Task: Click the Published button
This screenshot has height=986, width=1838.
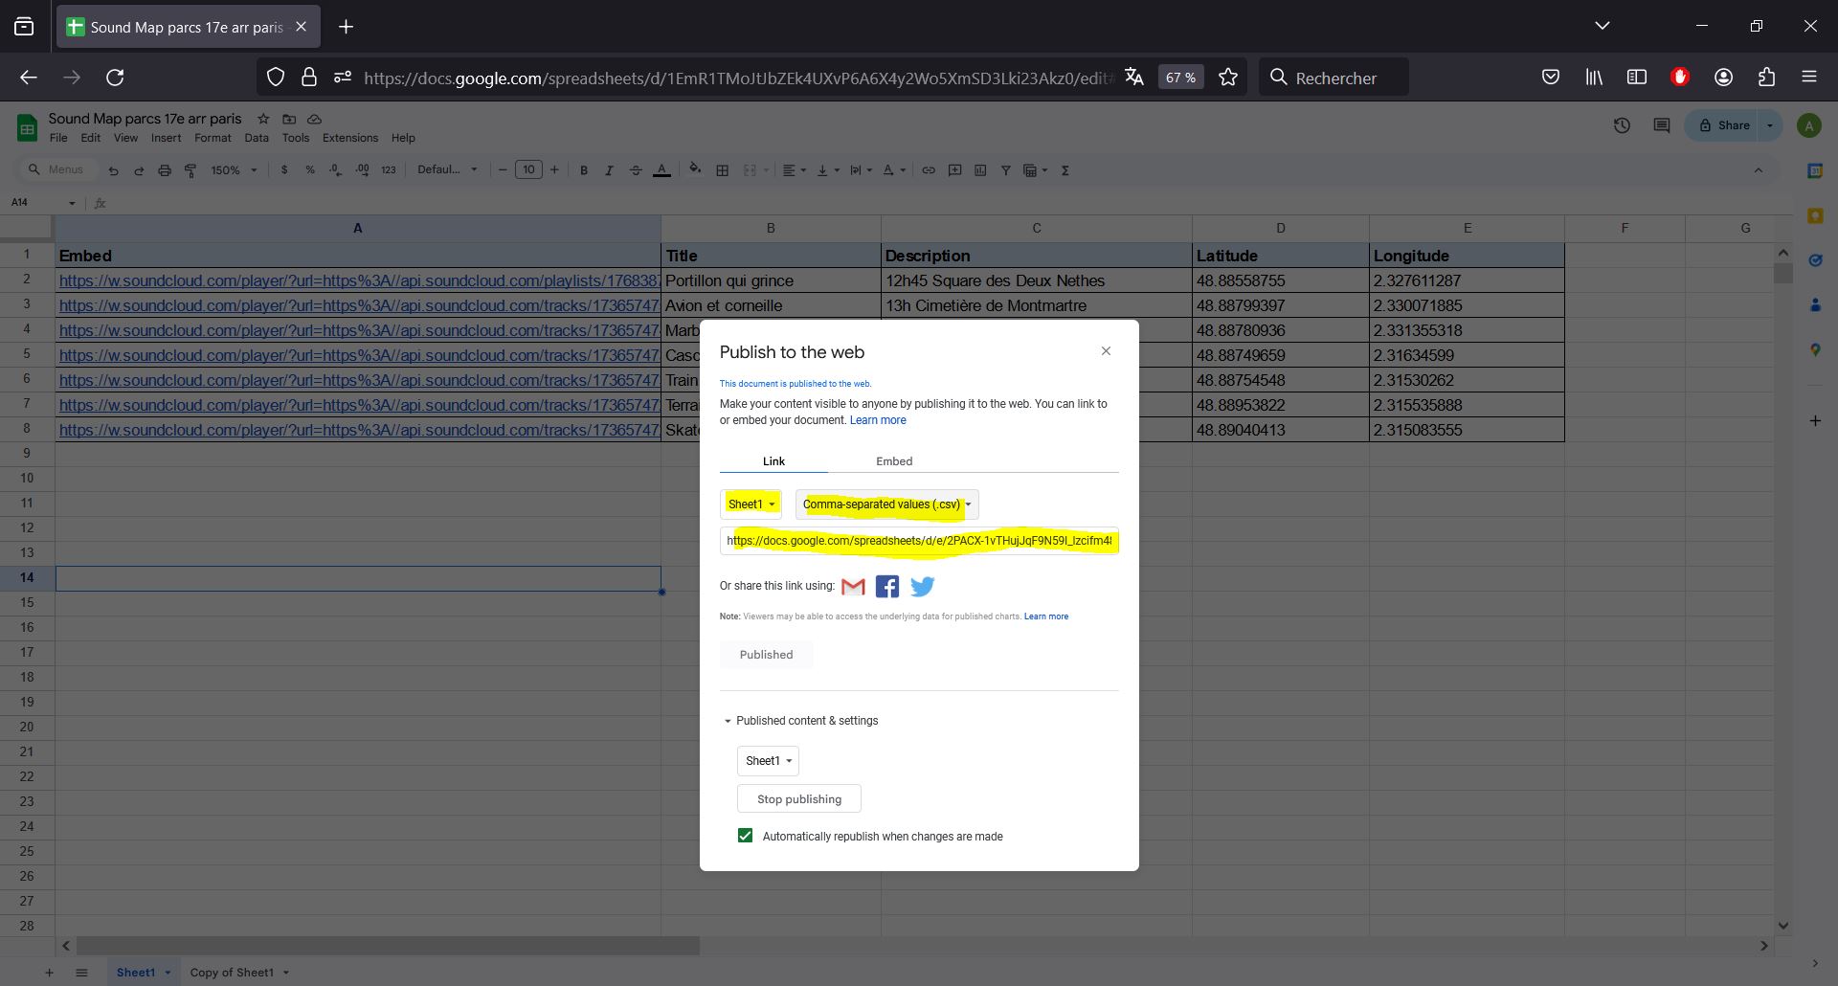Action: click(766, 655)
